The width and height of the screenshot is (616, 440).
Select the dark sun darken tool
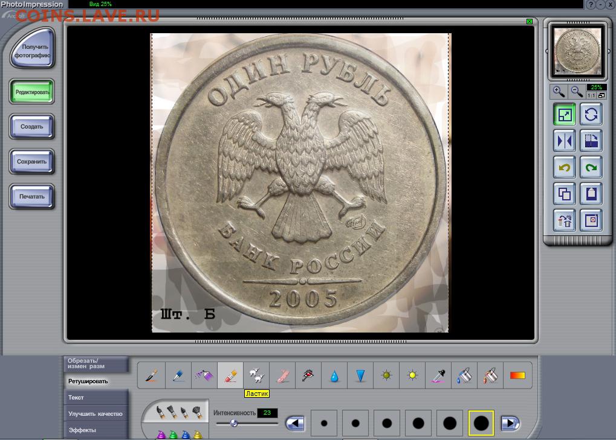(x=386, y=375)
